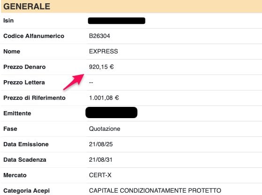Select the Prezzo Denaro value 920,15 €
The width and height of the screenshot is (262, 195).
(x=101, y=67)
